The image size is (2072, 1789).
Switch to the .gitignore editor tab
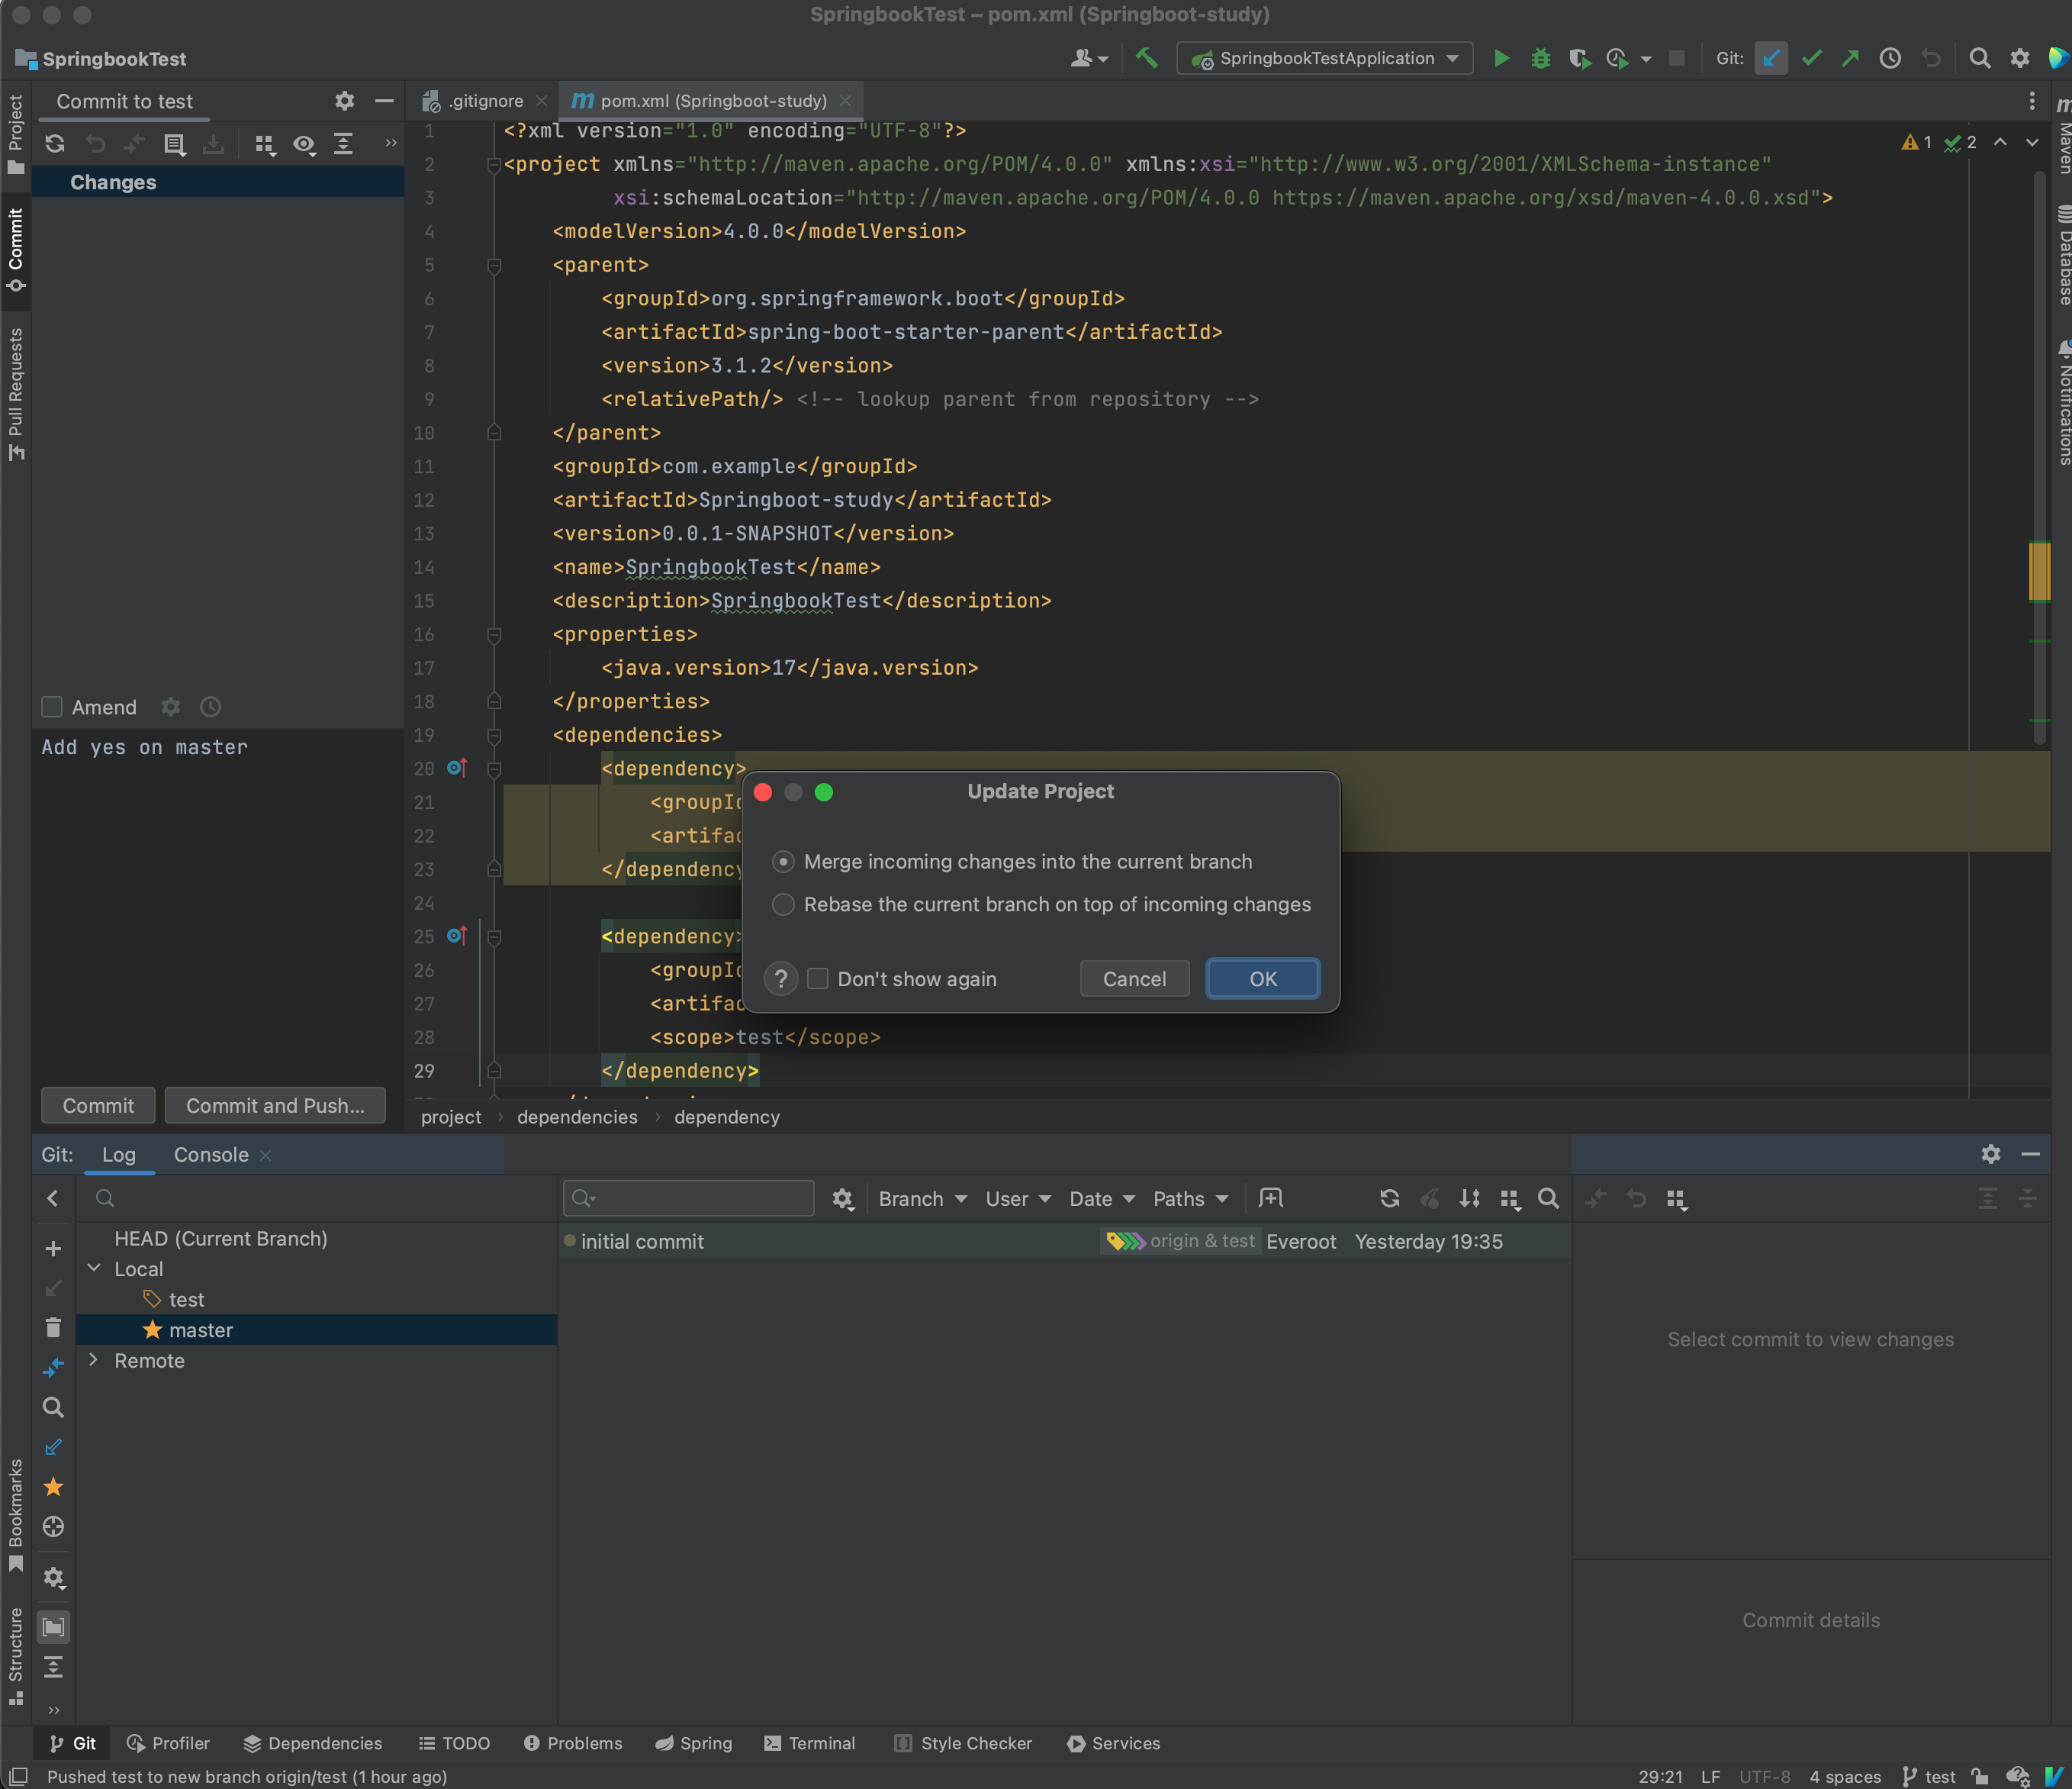[485, 100]
